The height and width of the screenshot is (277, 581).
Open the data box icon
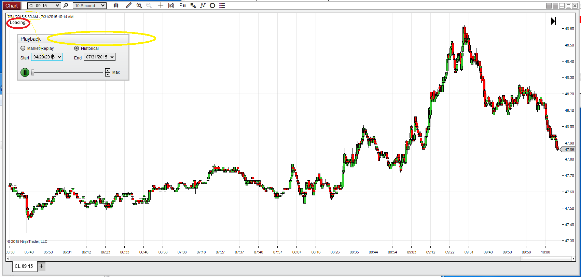171,5
